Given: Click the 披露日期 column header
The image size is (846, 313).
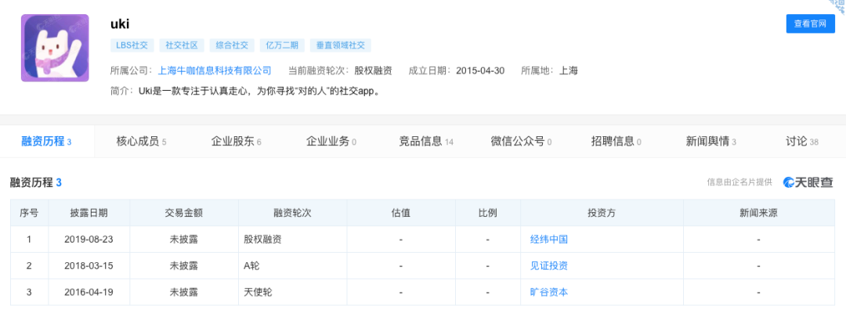Looking at the screenshot, I should [89, 213].
